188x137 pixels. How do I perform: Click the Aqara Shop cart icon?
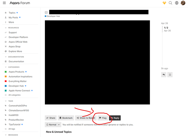pos(6,47)
